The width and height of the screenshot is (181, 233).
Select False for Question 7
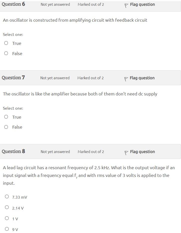(x=6, y=127)
